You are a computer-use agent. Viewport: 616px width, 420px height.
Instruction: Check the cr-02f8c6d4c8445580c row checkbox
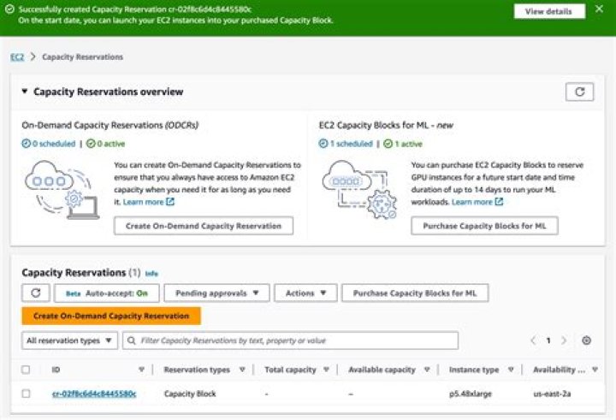[26, 393]
